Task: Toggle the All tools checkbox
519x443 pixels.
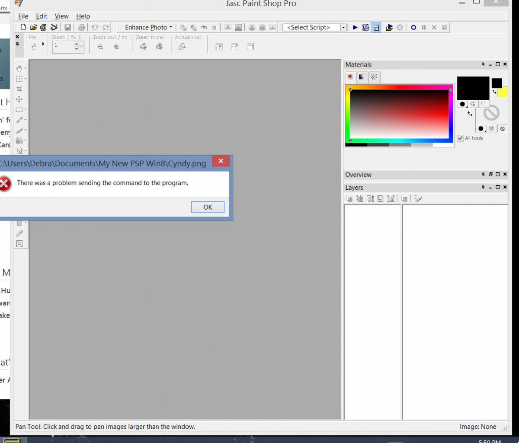Action: coord(461,138)
